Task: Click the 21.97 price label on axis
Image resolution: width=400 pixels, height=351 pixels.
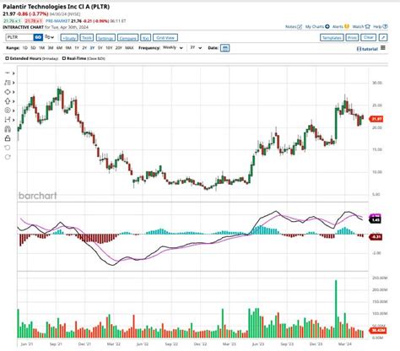Action: click(376, 119)
